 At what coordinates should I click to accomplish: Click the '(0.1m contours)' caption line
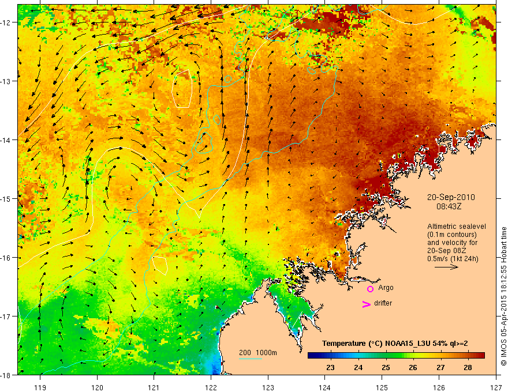tap(451, 235)
